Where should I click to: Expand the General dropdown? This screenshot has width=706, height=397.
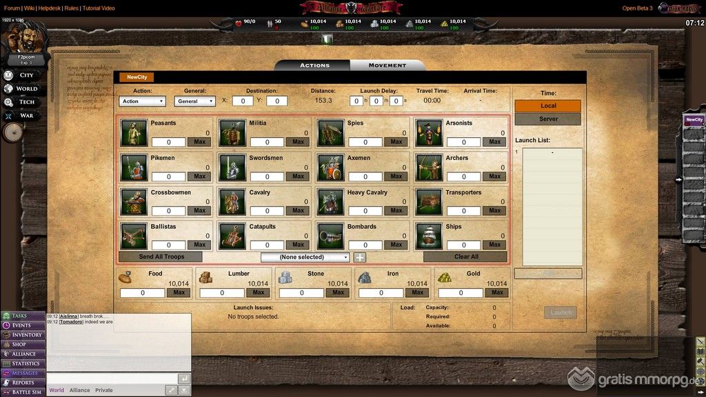tap(195, 101)
